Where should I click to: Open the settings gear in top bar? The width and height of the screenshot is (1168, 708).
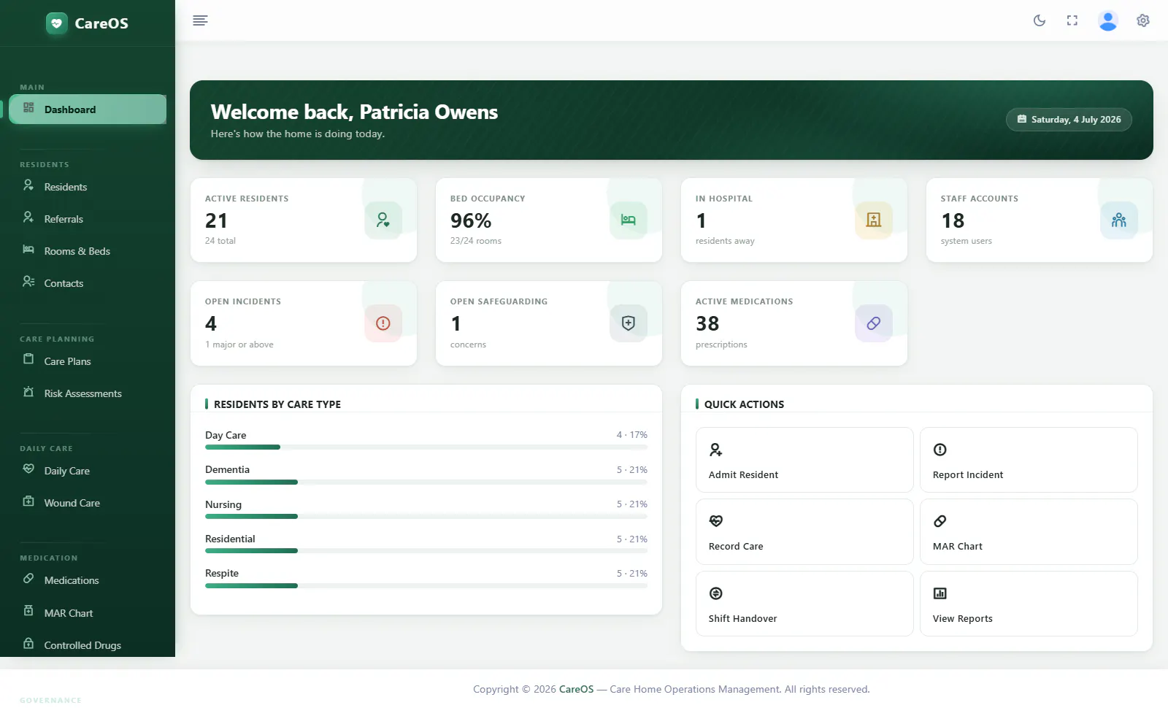[1143, 20]
